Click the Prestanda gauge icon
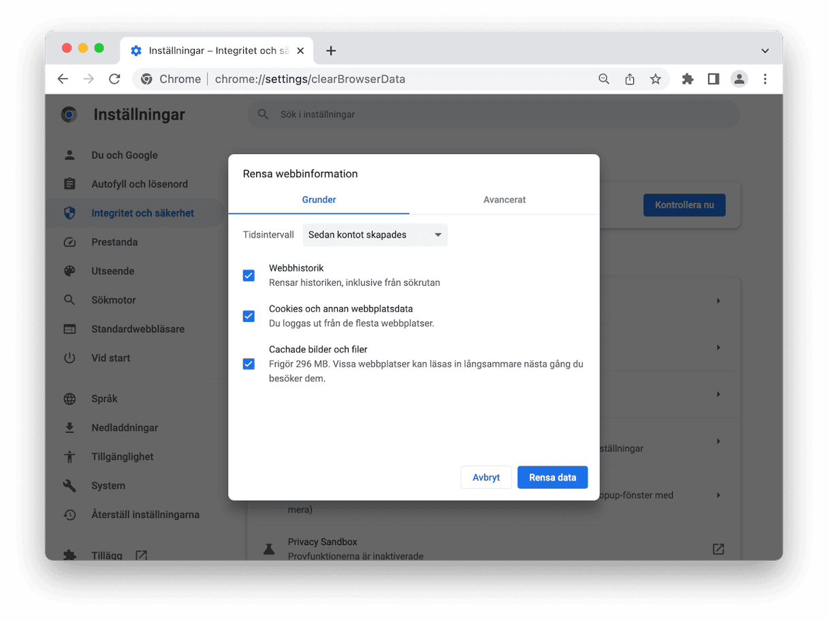 tap(69, 242)
